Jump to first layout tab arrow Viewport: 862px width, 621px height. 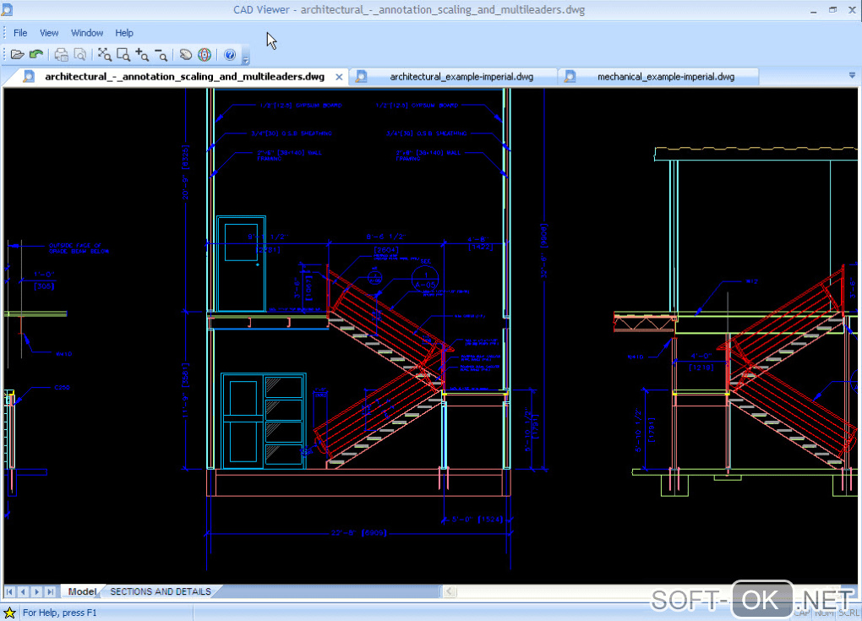[9, 591]
